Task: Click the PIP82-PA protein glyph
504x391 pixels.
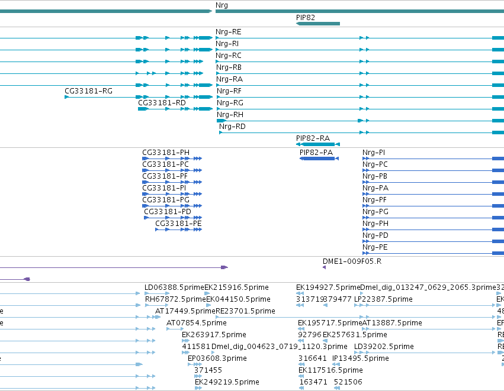Action: tap(319, 159)
